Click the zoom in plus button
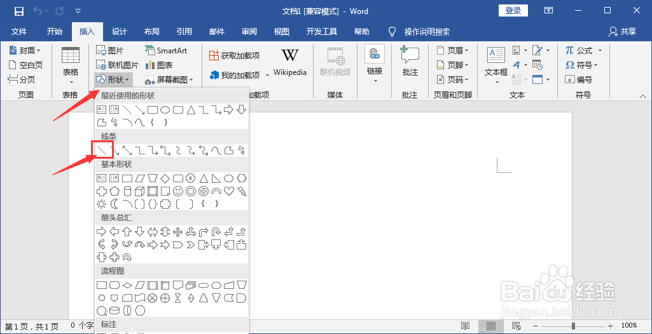652x334 pixels. tap(611, 326)
